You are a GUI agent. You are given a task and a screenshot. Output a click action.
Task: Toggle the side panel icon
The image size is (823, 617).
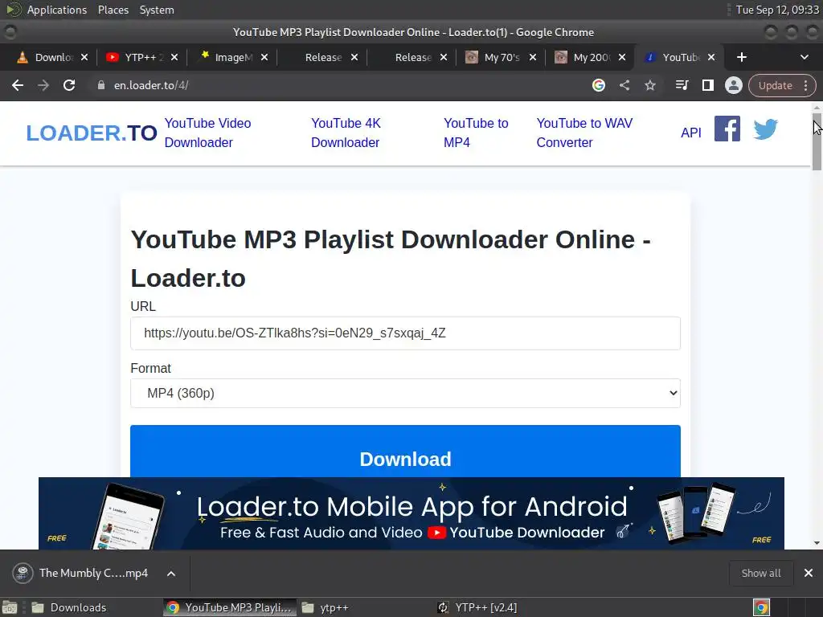(707, 85)
